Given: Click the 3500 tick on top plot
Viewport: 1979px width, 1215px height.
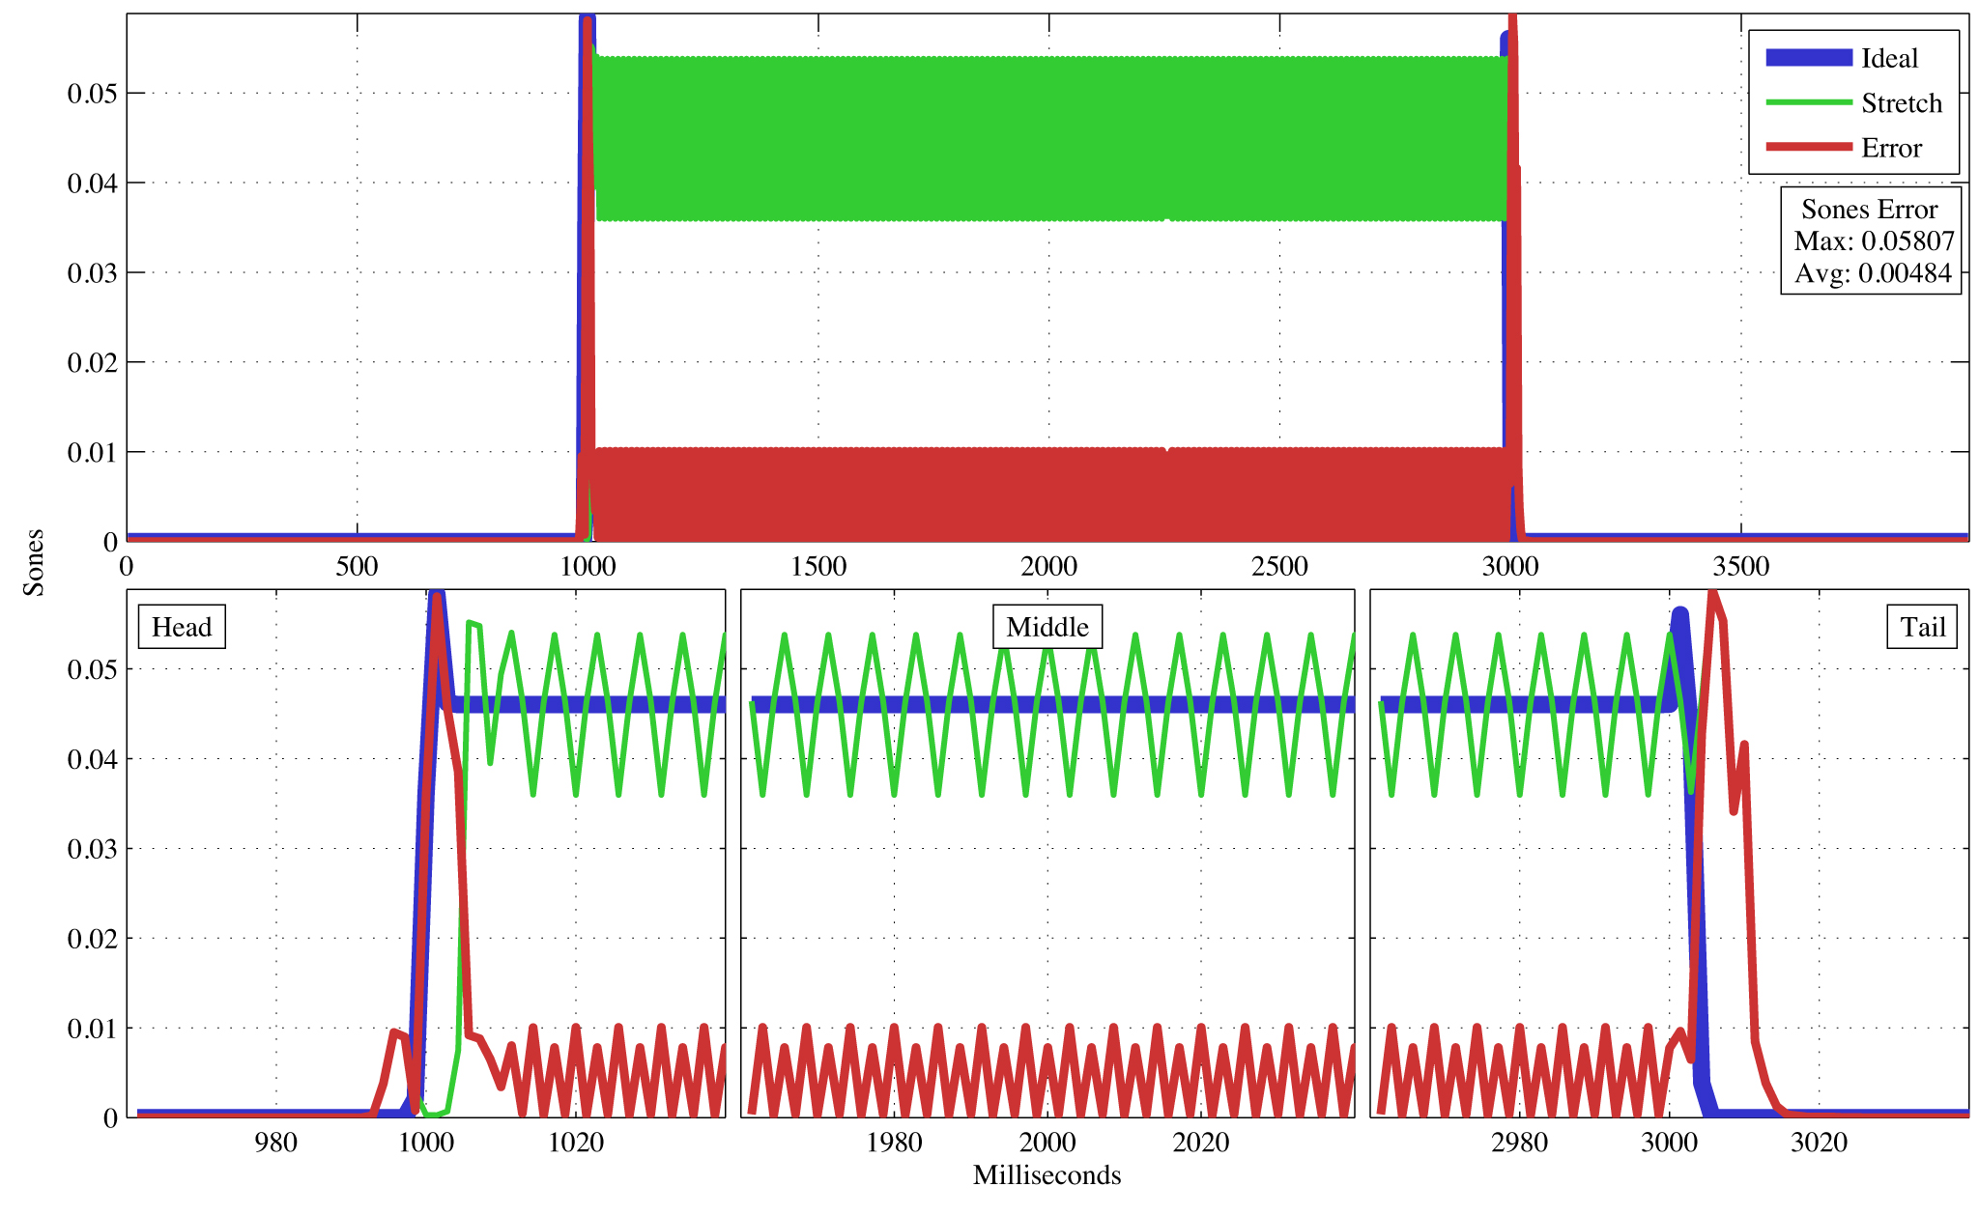Looking at the screenshot, I should click(x=1741, y=566).
